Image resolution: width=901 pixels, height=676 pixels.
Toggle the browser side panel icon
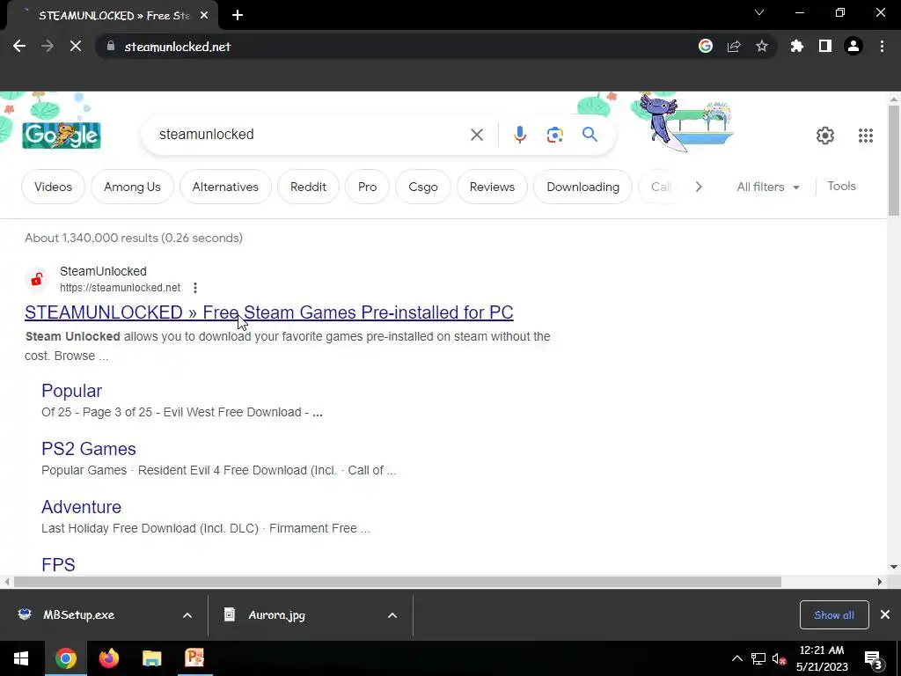pyautogui.click(x=825, y=46)
